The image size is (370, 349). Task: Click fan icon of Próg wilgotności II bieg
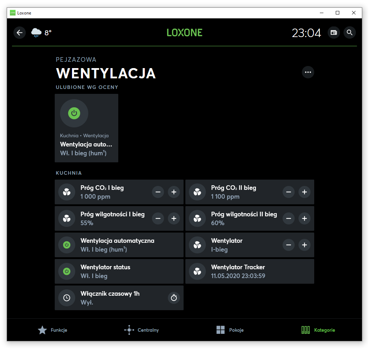click(197, 218)
